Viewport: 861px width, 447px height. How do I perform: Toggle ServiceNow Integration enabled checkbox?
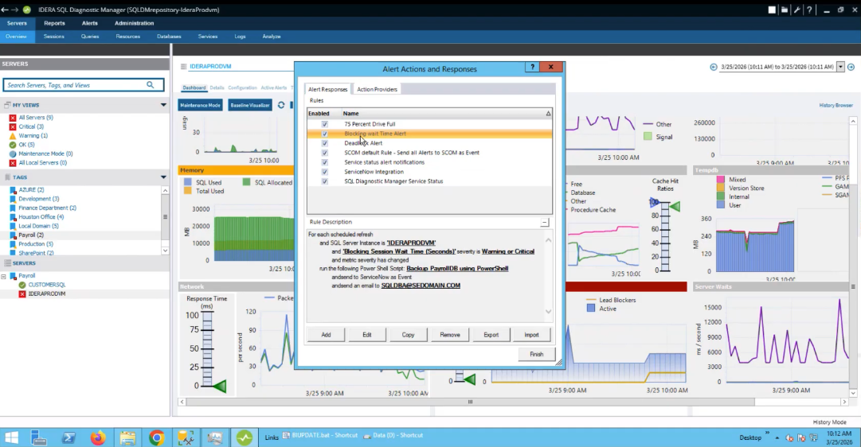click(x=324, y=172)
